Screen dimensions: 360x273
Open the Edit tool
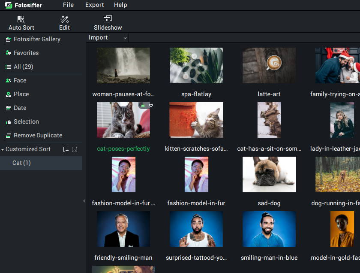pyautogui.click(x=64, y=23)
